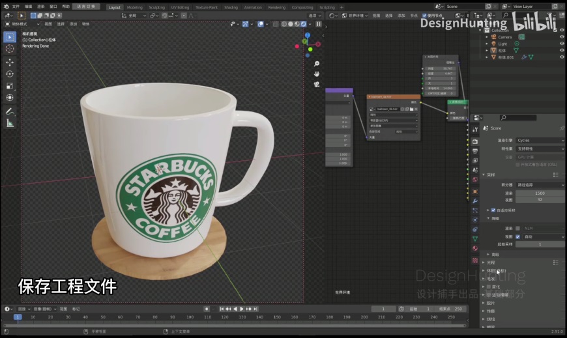
Task: Open the Scene properties tab
Action: click(475, 170)
